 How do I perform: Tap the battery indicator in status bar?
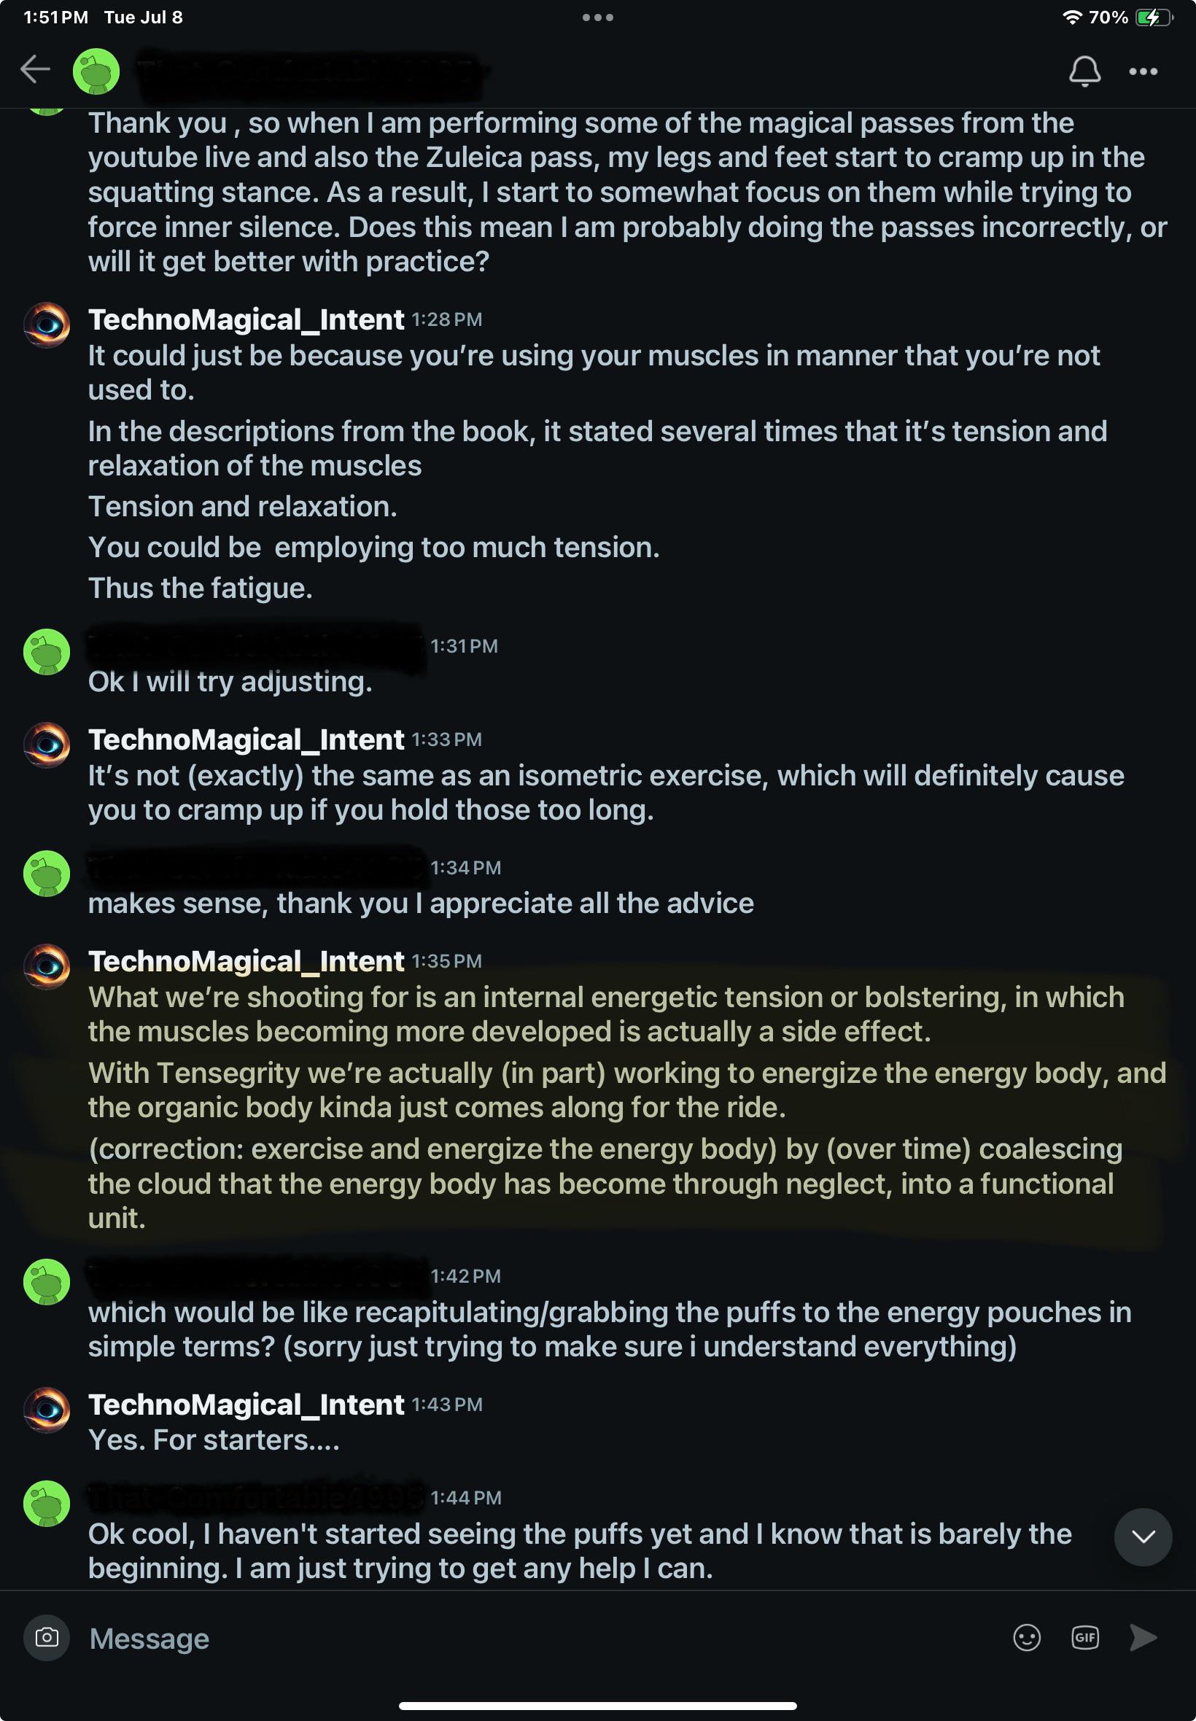coord(1152,18)
